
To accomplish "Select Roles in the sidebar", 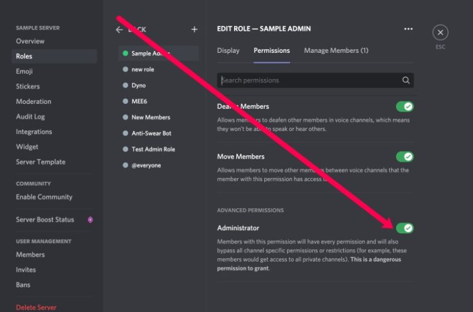I will [x=54, y=56].
